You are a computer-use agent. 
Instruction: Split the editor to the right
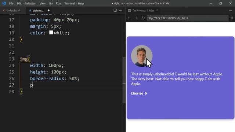click(115, 10)
